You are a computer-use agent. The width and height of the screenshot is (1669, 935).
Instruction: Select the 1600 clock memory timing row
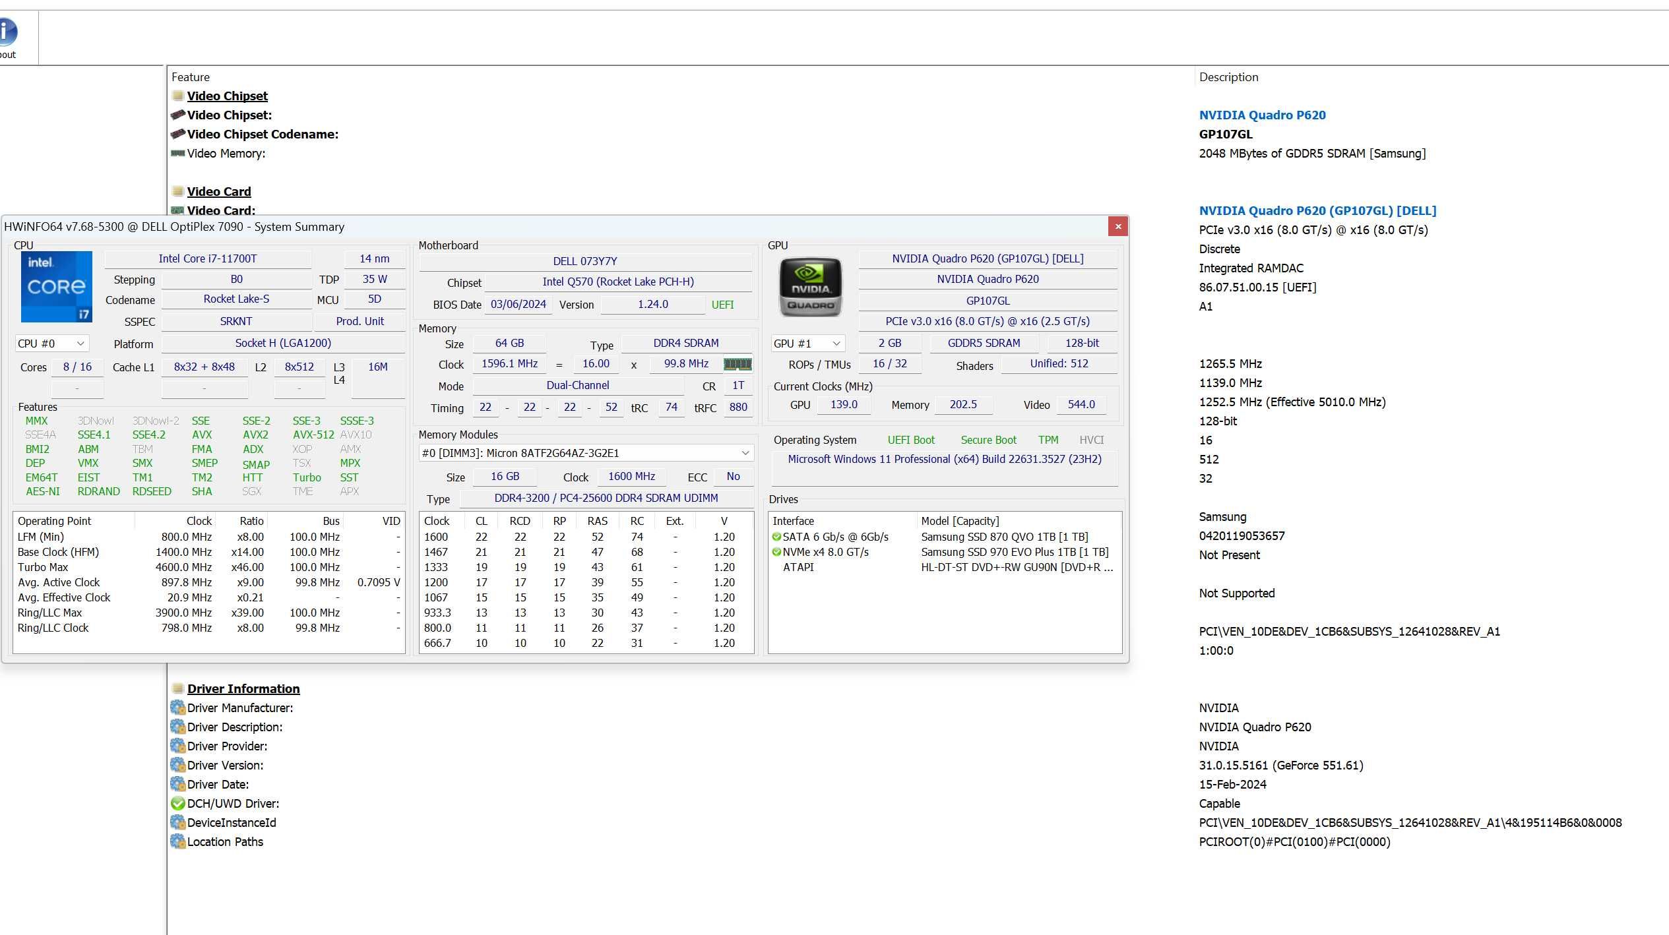[586, 537]
